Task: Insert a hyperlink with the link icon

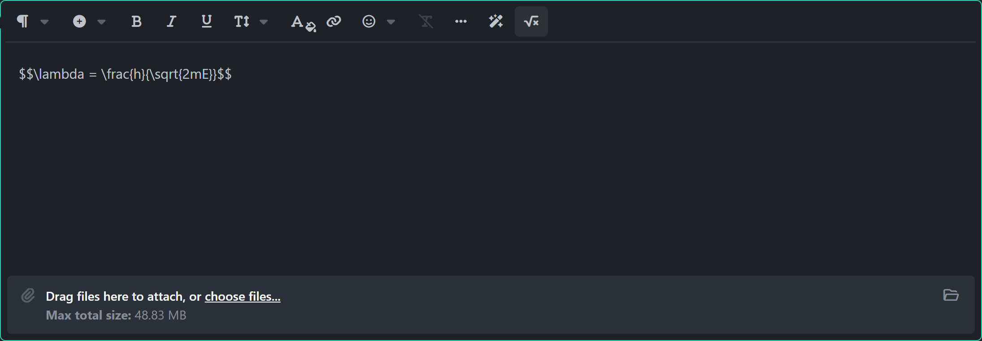Action: (x=334, y=21)
